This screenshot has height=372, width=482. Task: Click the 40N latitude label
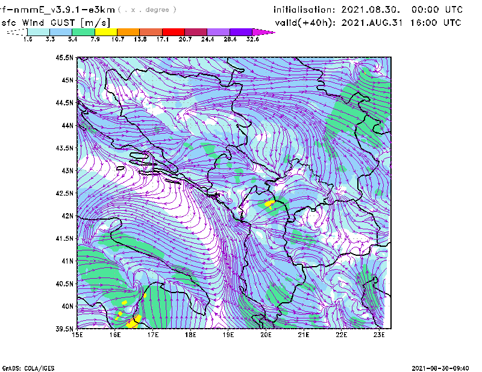[67, 306]
